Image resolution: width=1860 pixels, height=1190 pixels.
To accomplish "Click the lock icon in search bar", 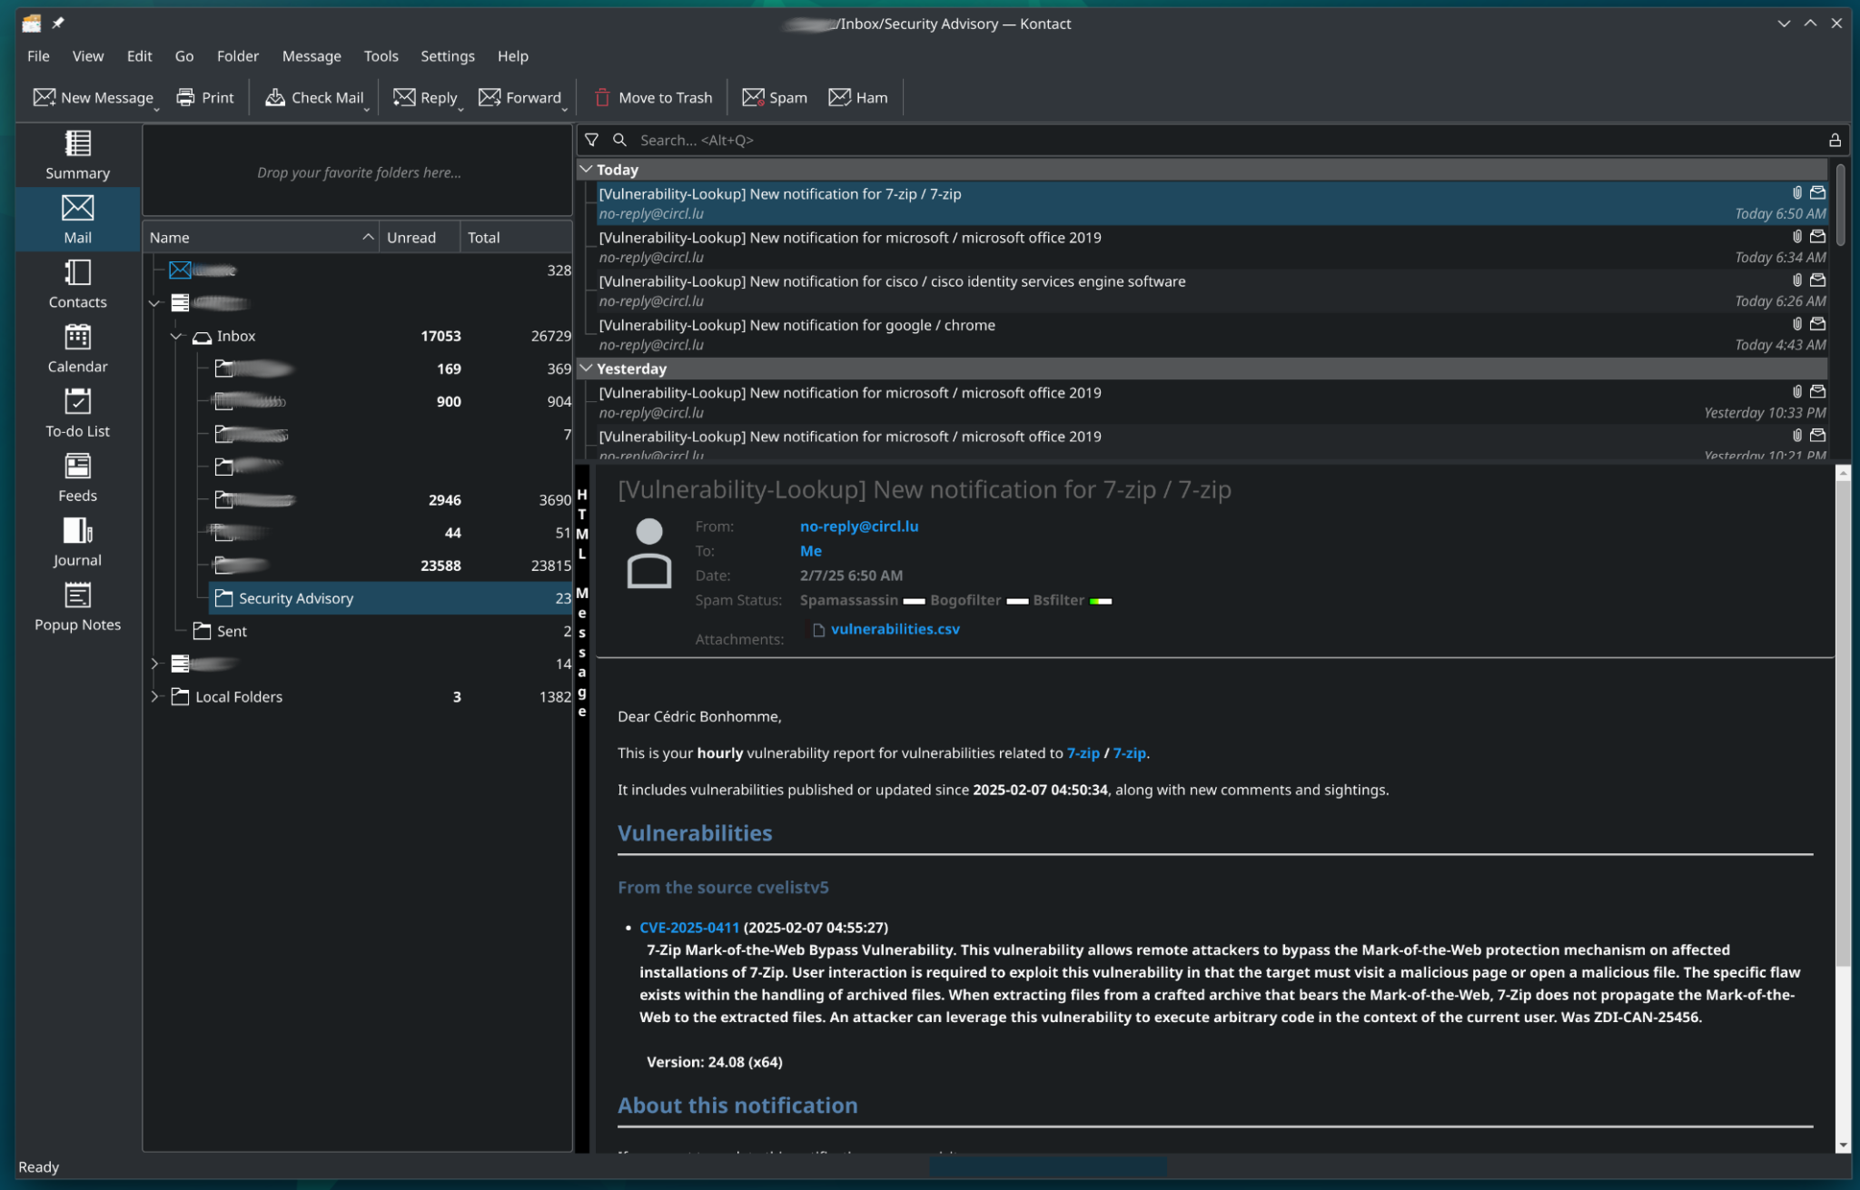I will 1835,140.
